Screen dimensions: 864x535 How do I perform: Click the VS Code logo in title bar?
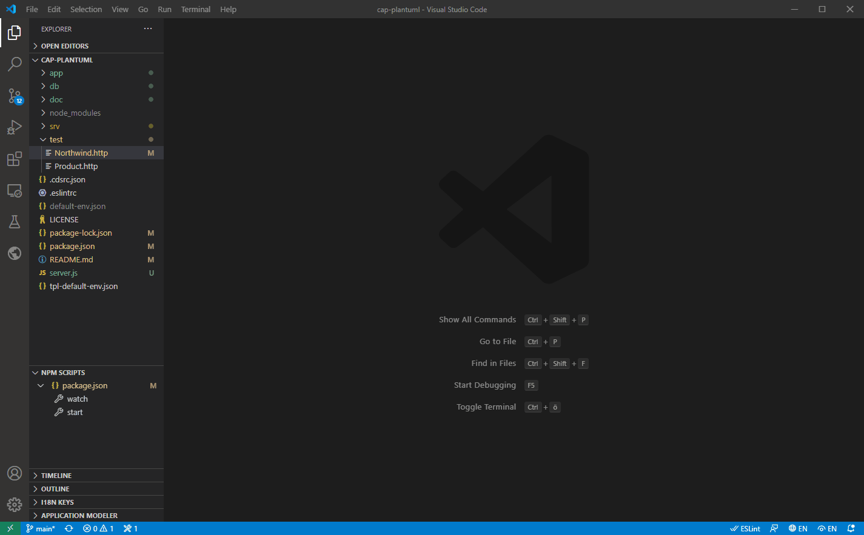coord(10,9)
